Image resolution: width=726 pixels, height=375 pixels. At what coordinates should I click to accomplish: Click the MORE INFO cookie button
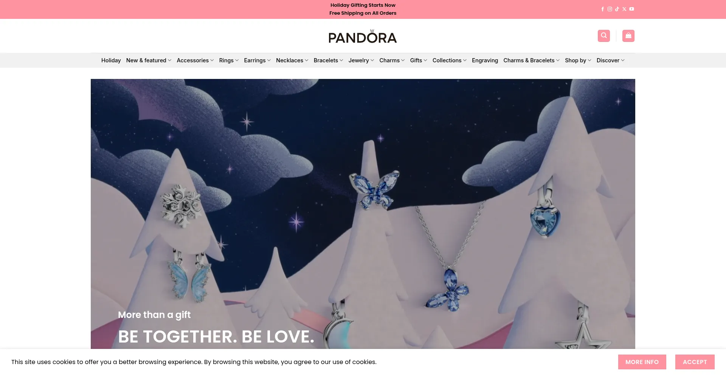pos(642,362)
